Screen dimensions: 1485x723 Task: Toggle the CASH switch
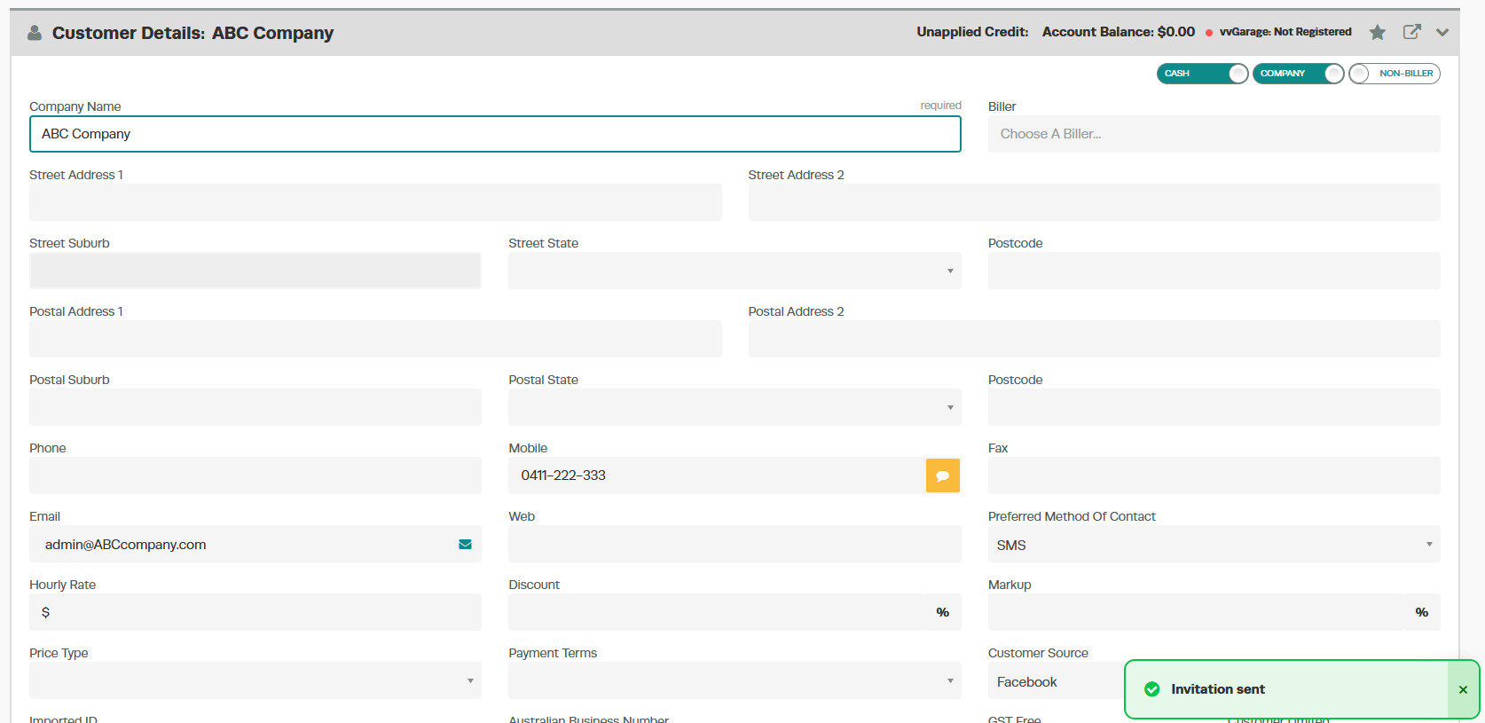tap(1202, 74)
